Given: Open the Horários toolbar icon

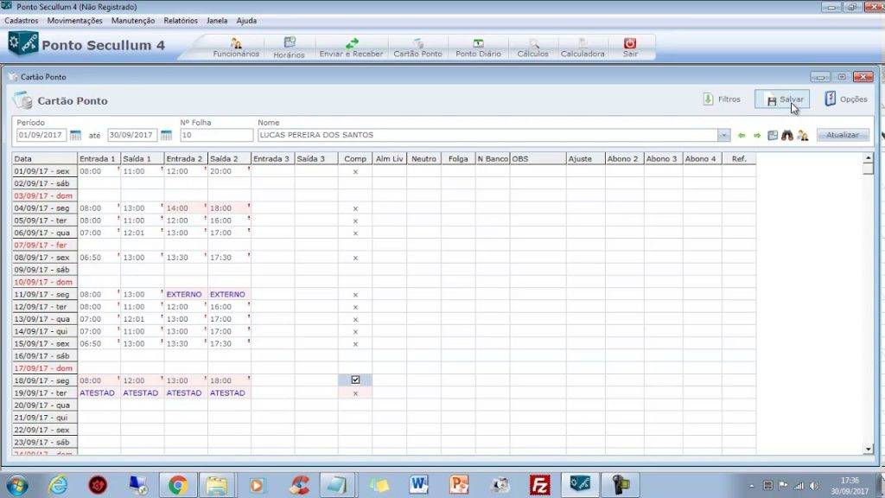Looking at the screenshot, I should point(289,48).
